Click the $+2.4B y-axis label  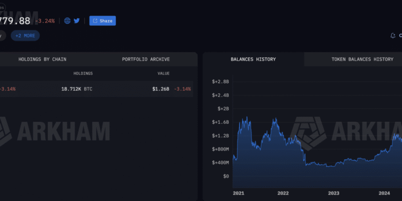point(220,95)
